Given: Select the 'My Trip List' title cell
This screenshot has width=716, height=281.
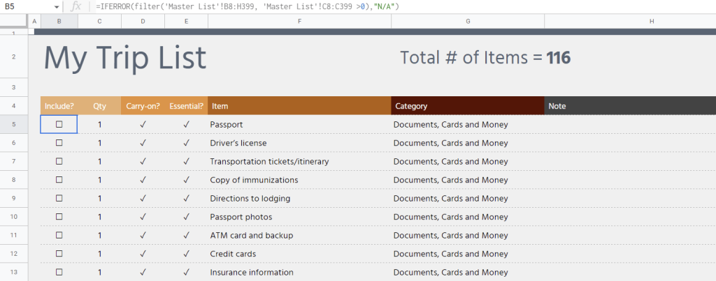Looking at the screenshot, I should coord(126,57).
